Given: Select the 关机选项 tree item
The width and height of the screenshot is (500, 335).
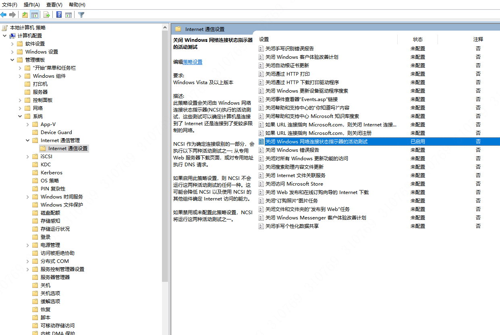Looking at the screenshot, I should point(50,294).
